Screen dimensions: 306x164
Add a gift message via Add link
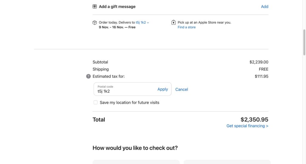click(264, 7)
